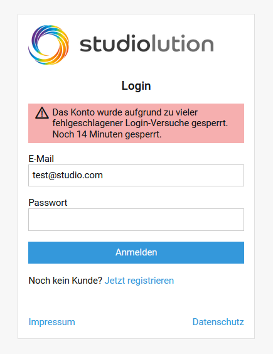This screenshot has height=354, width=273.
Task: Focus the E-Mail input field
Action: click(136, 175)
